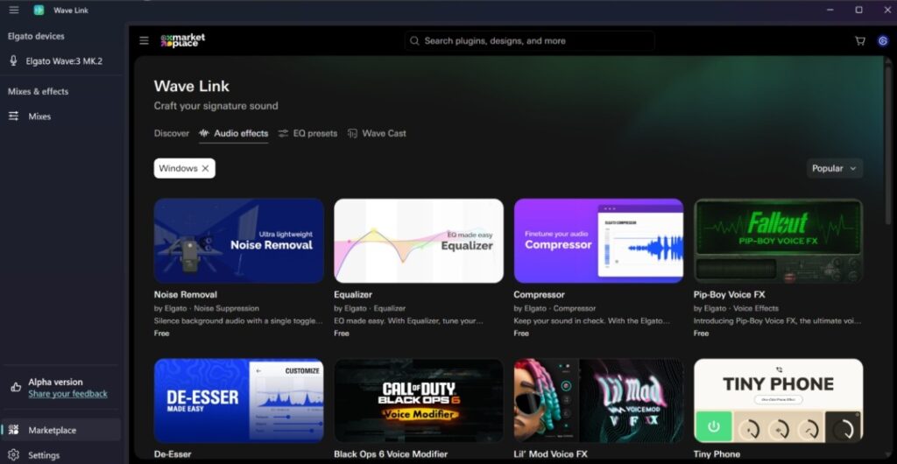Image resolution: width=897 pixels, height=464 pixels.
Task: Click the Free price under Noise Removal
Action: pos(161,334)
